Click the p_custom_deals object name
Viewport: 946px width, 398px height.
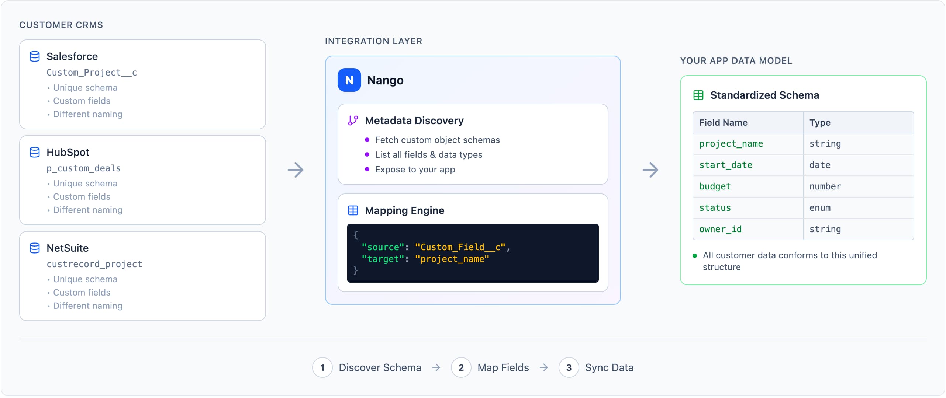[x=83, y=168]
